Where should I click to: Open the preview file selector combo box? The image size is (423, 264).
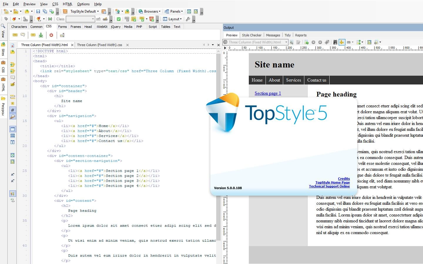tap(255, 42)
